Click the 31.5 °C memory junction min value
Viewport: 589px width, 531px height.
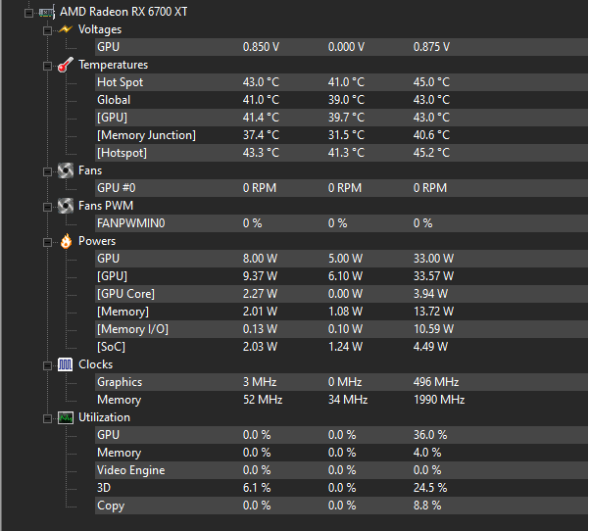346,135
